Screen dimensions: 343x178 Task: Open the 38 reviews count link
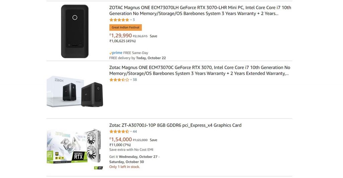point(135,80)
